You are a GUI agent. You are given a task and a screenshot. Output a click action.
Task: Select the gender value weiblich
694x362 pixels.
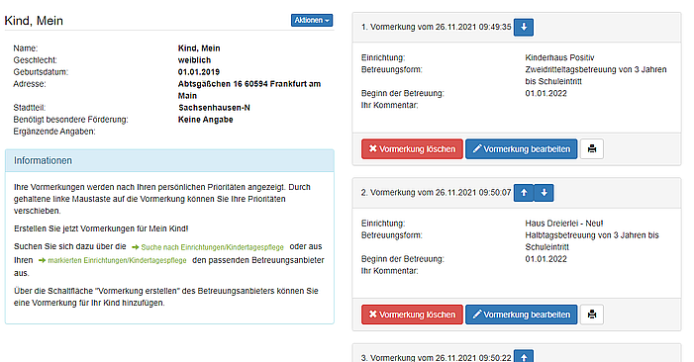[194, 60]
